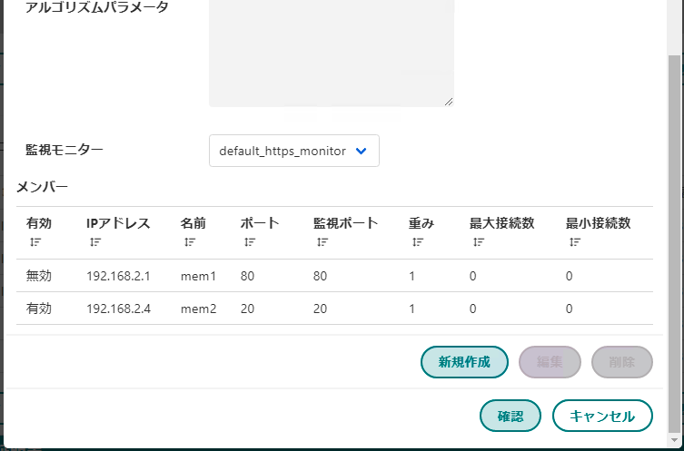Select member row with IP 192.168.2.1
This screenshot has width=684, height=451.
[x=334, y=276]
